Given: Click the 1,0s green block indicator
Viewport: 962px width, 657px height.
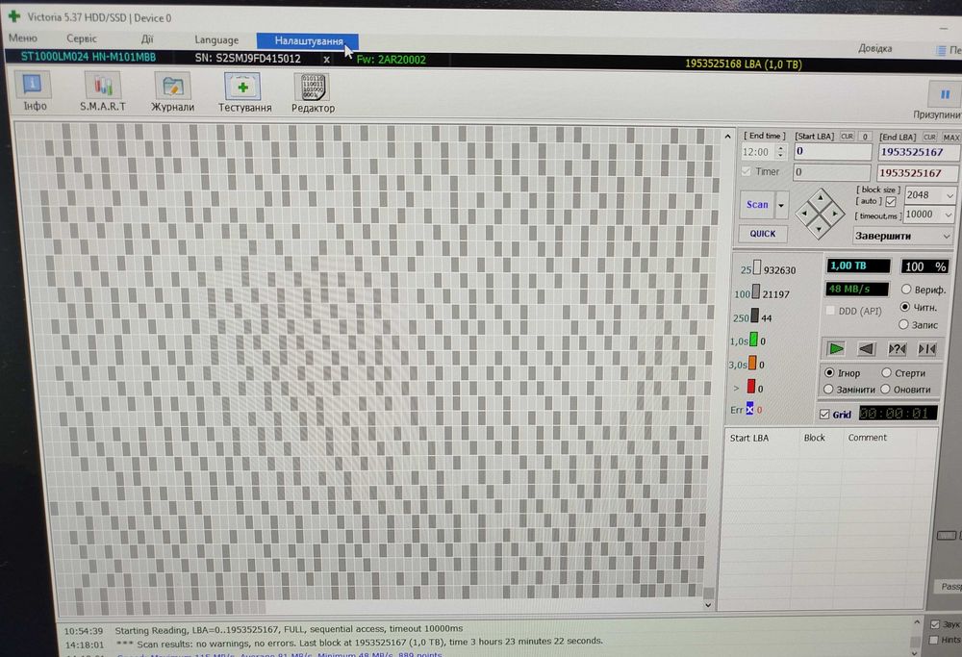Looking at the screenshot, I should (753, 340).
